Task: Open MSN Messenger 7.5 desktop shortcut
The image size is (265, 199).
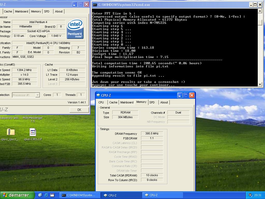Action: 33,119
